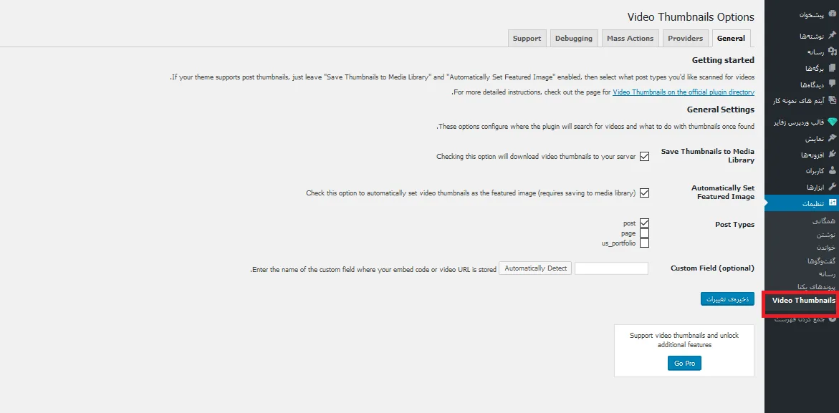Image resolution: width=839 pixels, height=413 pixels.
Task: Open همگانی general settings submenu item
Action: tap(824, 221)
